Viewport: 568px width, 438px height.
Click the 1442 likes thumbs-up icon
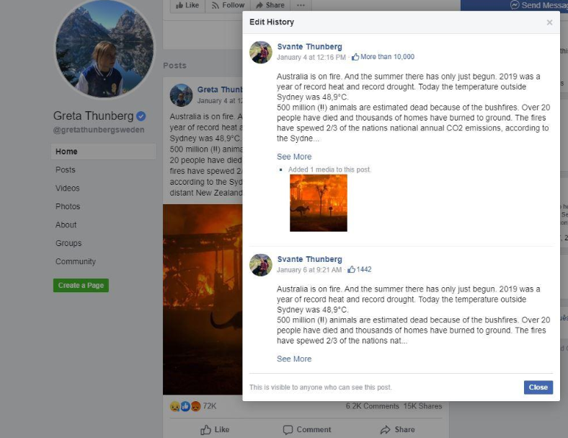(351, 269)
